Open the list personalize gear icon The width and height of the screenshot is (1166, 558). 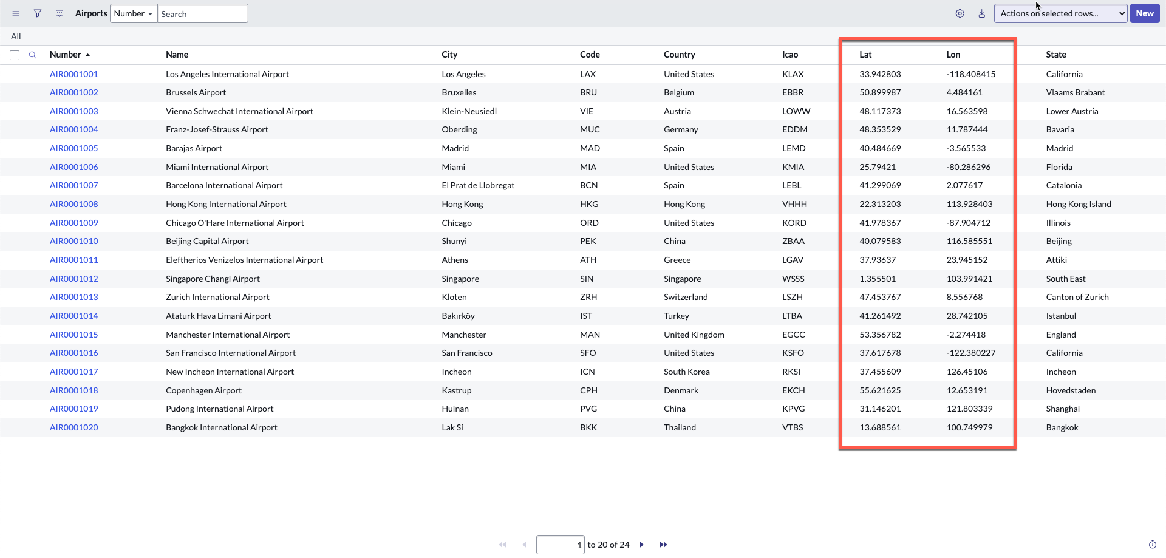tap(960, 13)
